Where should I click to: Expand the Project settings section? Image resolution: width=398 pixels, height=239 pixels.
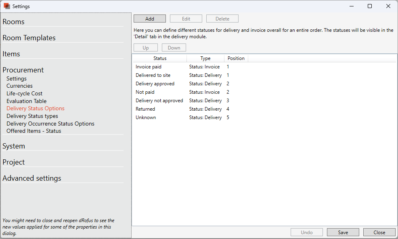click(x=14, y=162)
